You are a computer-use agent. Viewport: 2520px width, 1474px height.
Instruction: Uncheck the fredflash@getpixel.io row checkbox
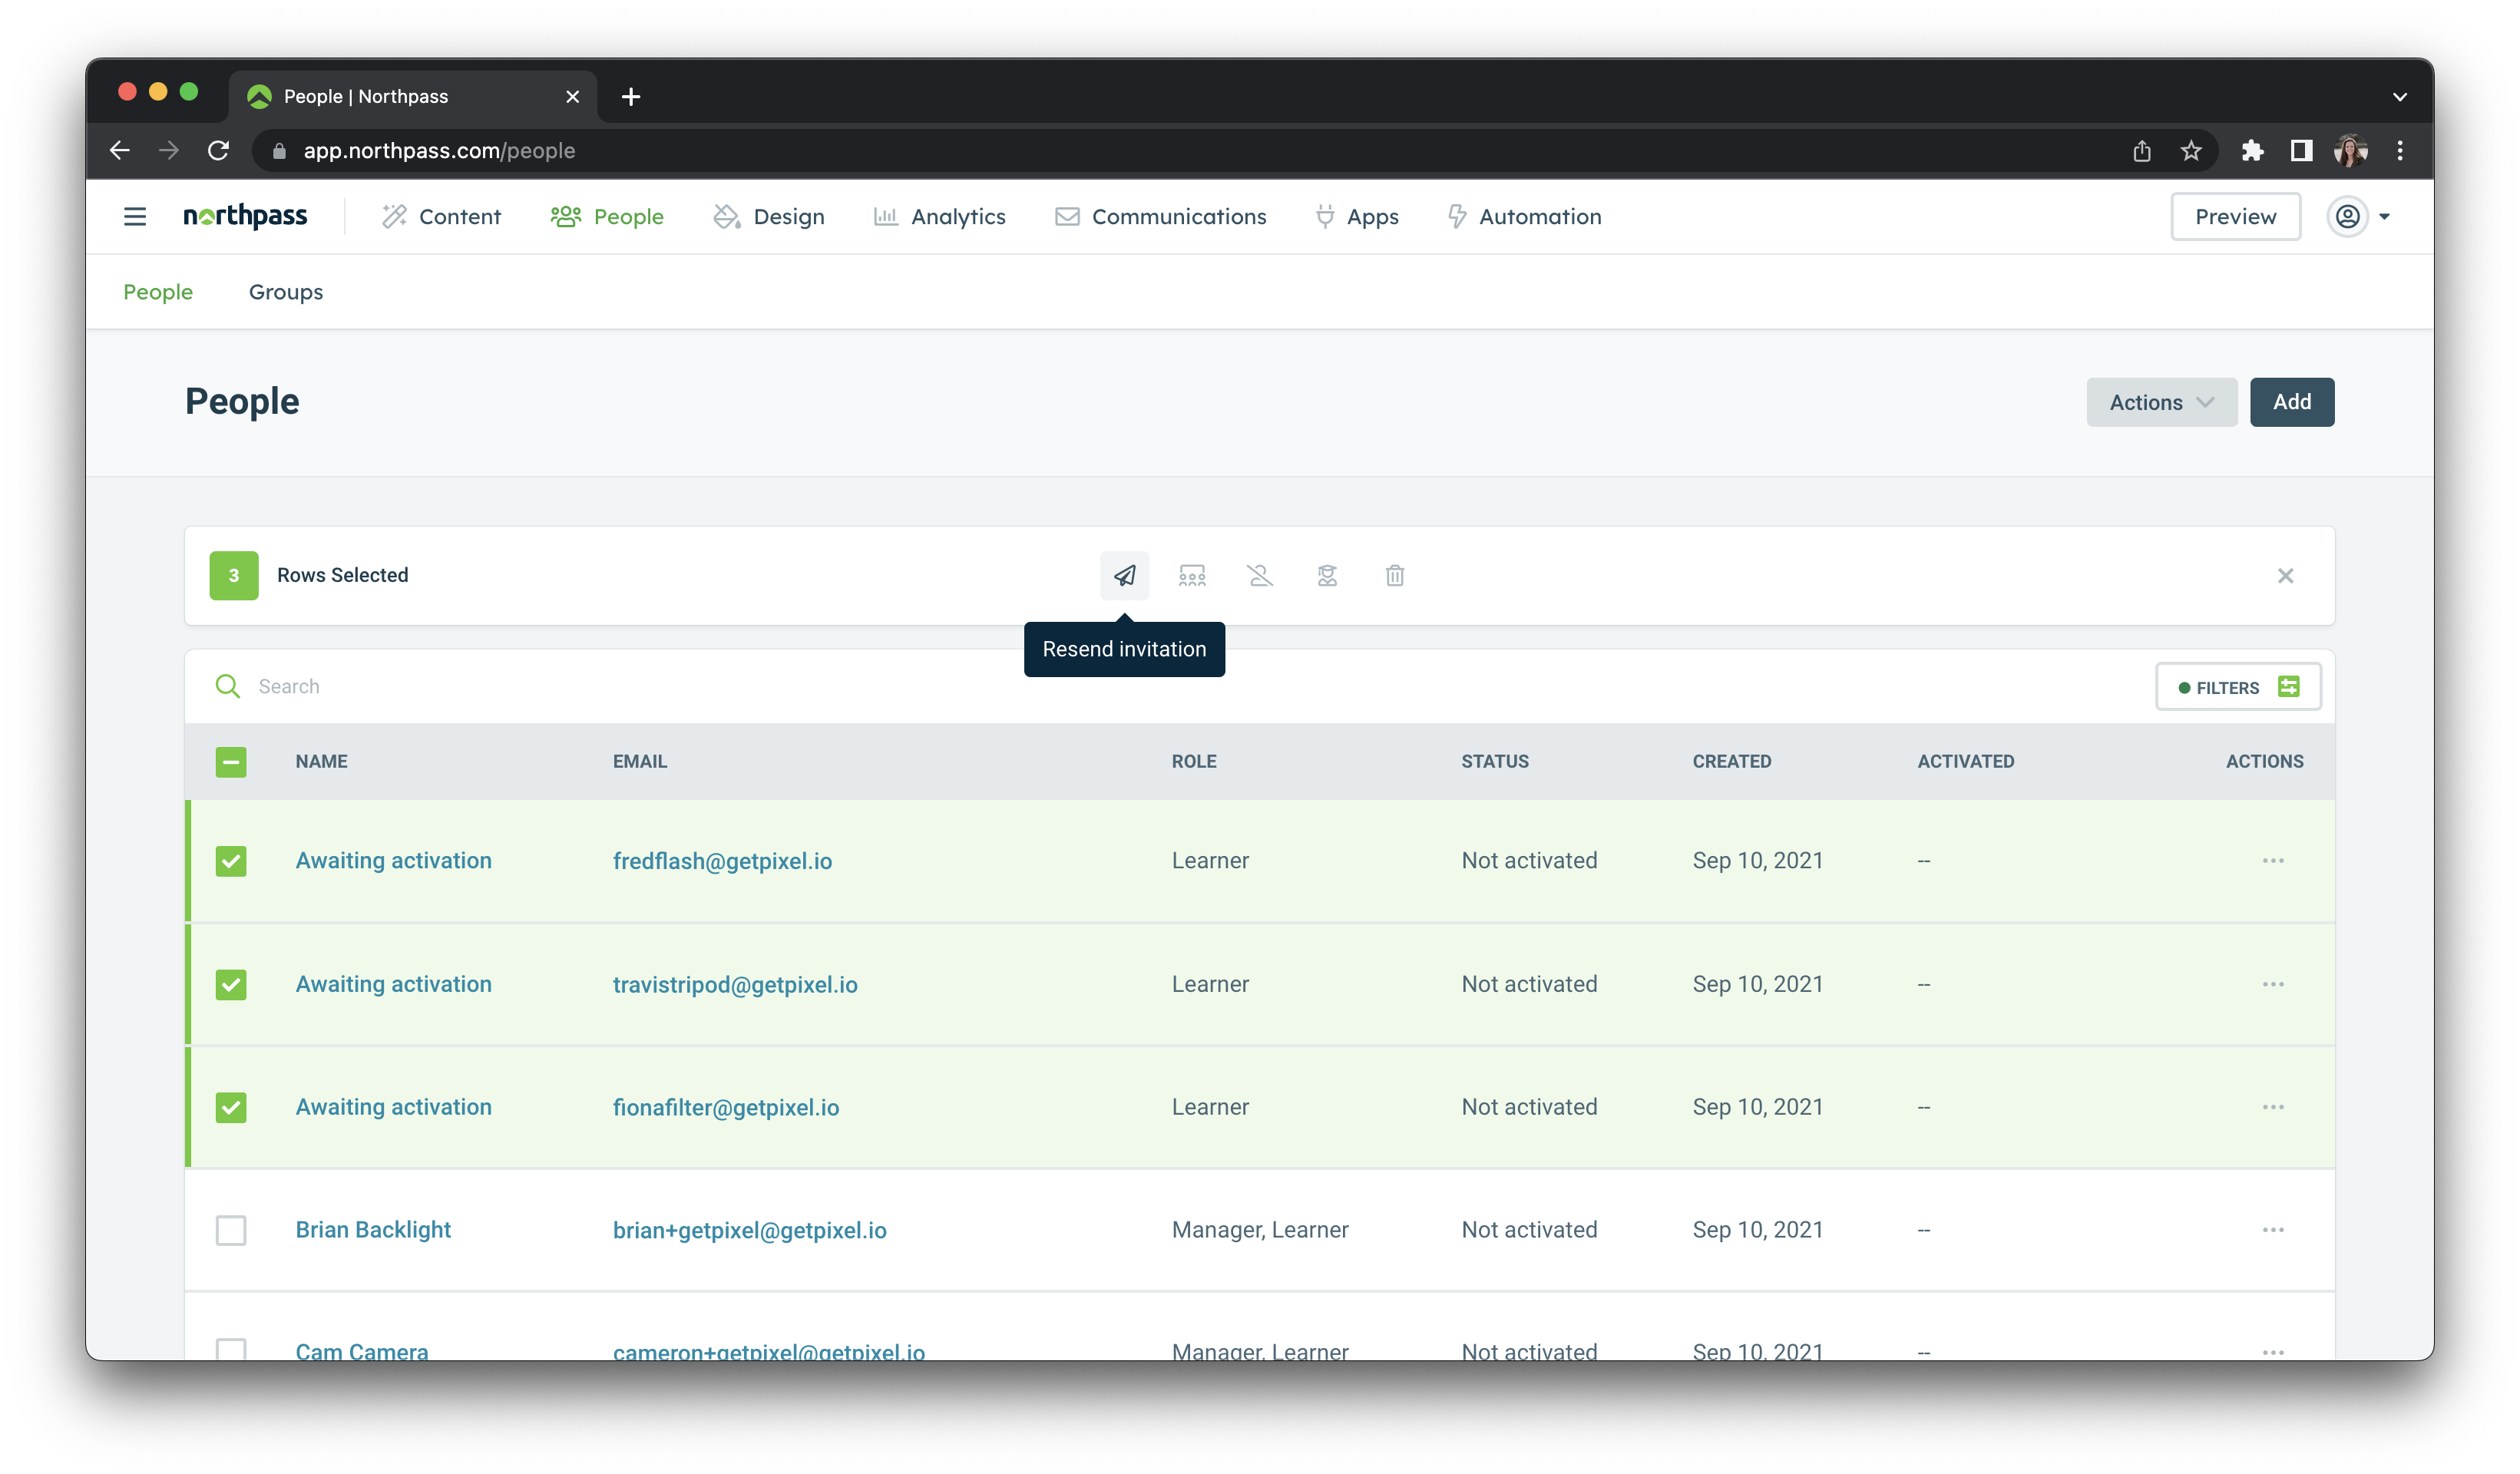click(x=231, y=861)
